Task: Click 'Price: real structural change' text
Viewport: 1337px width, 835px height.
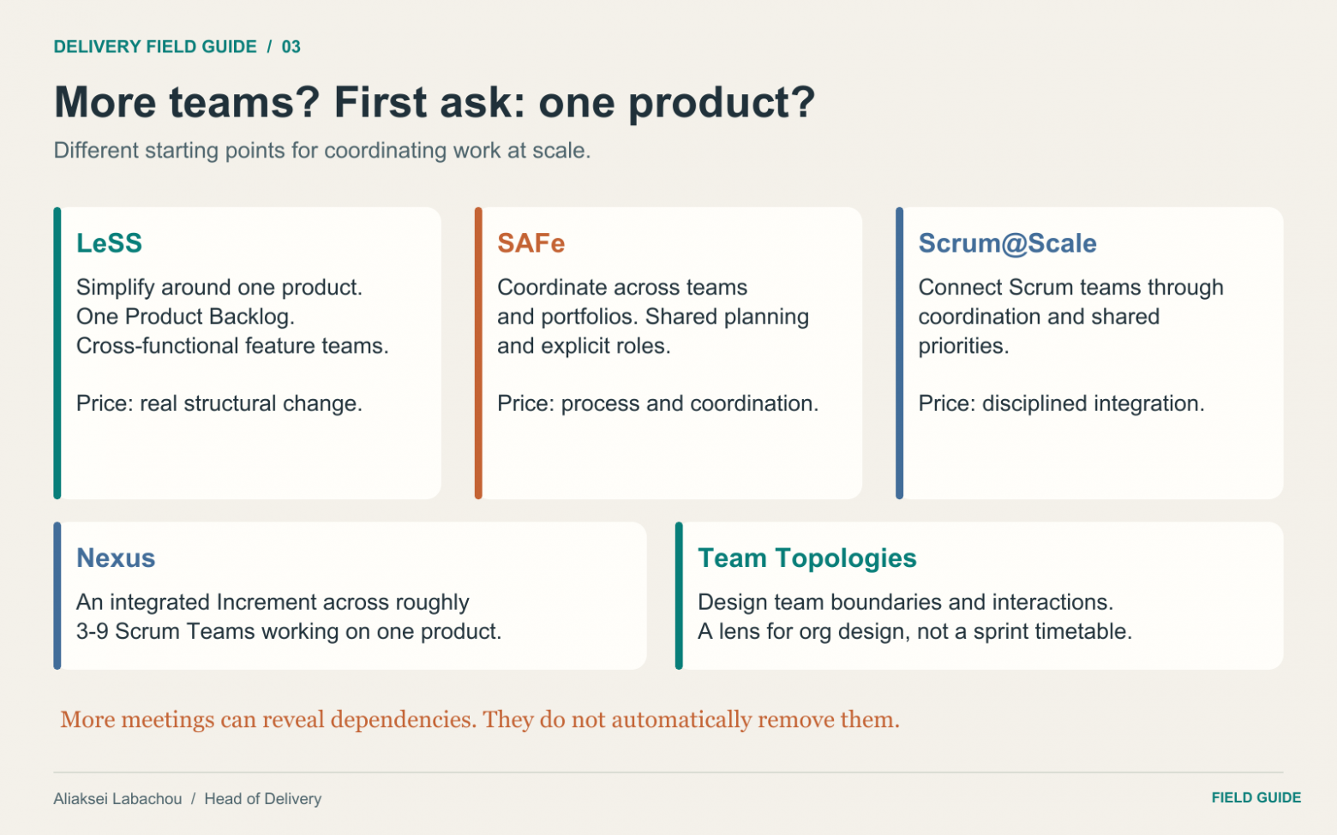Action: pyautogui.click(x=219, y=403)
